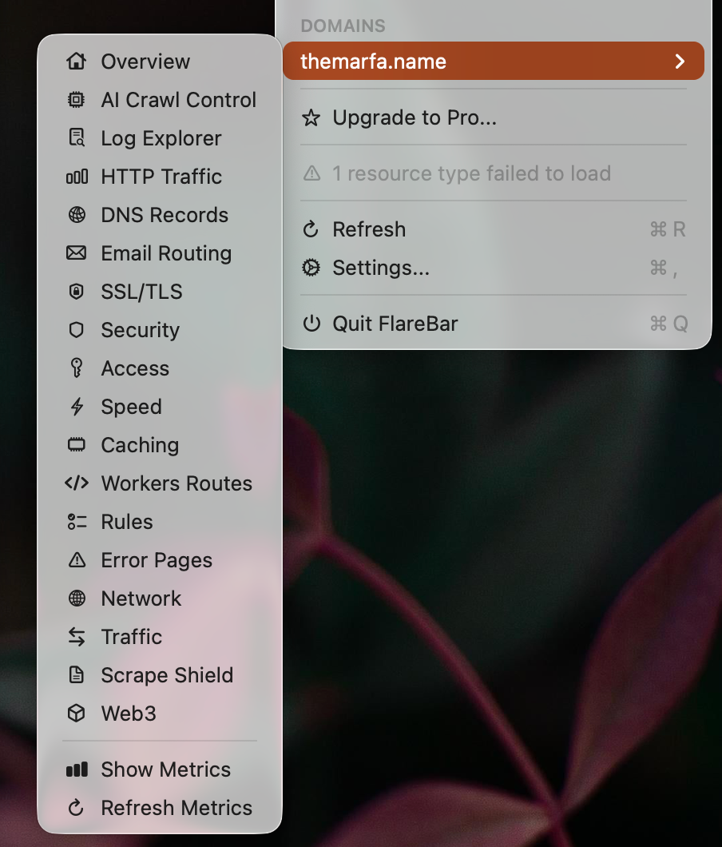722x847 pixels.
Task: Click Refresh Metrics at the submenu bottom
Action: coord(176,808)
